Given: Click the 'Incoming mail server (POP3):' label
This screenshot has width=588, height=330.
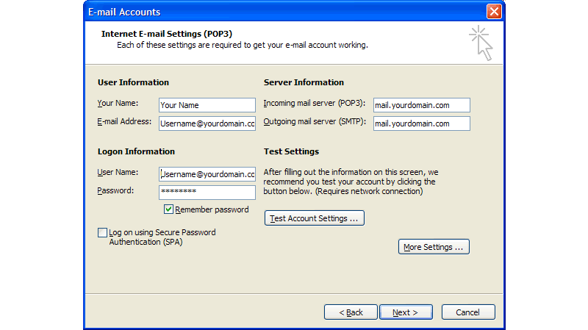Looking at the screenshot, I should point(315,103).
